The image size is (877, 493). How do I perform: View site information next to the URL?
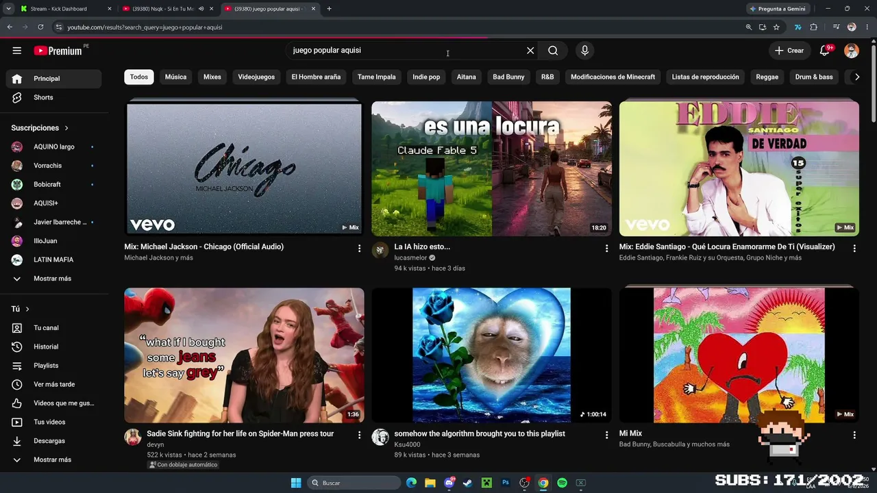59,27
